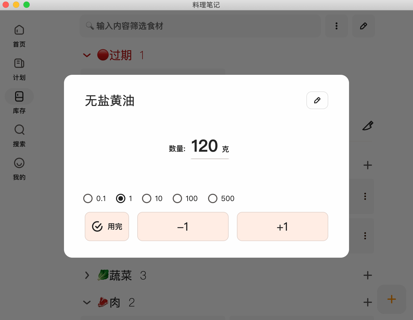413x320 pixels.
Task: Collapse the 肉 meat category chevron
Action: click(87, 302)
